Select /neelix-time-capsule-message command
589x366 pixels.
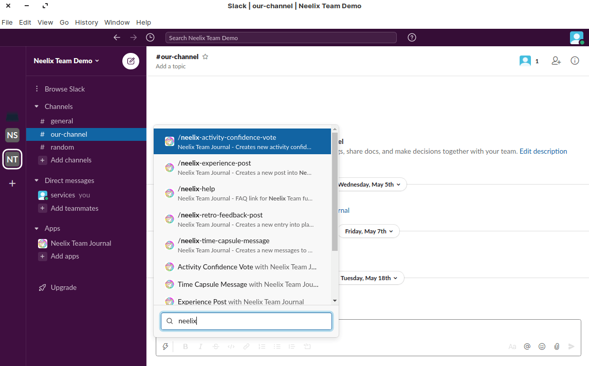point(242,245)
